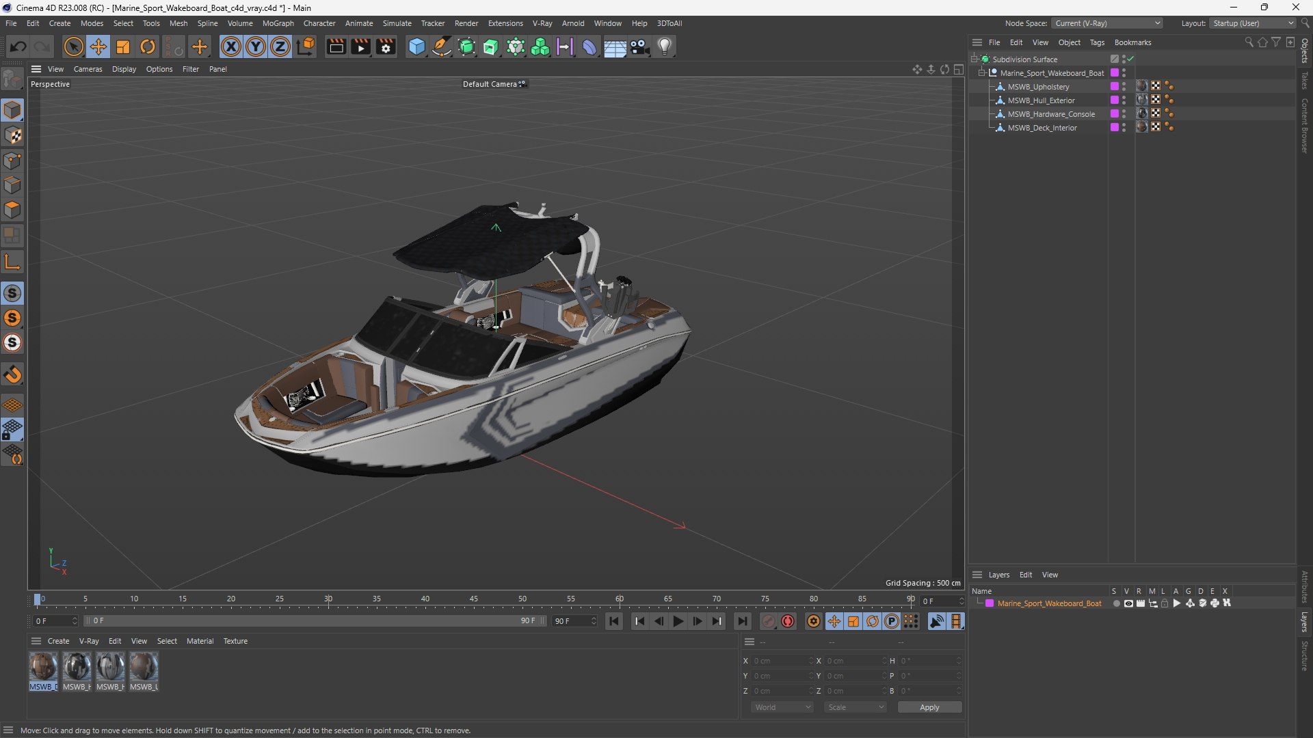Viewport: 1313px width, 738px height.
Task: Select the first MSWB material thumbnail
Action: [43, 666]
